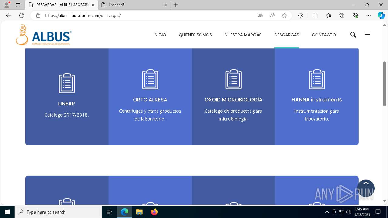
Task: Click the ALBUS logo
Action: coord(44,35)
